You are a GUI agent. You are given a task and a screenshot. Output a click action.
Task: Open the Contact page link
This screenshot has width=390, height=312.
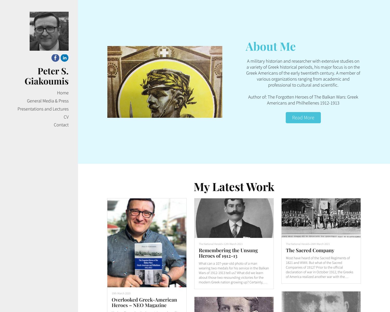click(x=61, y=125)
